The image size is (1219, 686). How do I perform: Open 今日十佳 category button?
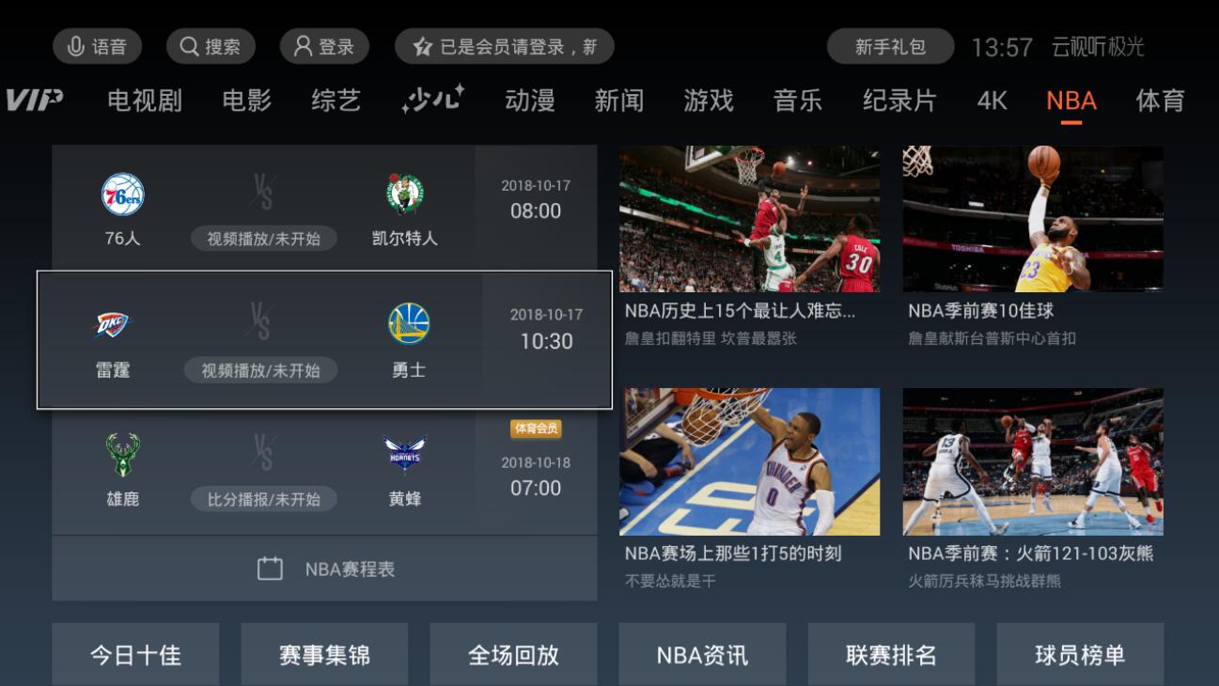click(135, 654)
